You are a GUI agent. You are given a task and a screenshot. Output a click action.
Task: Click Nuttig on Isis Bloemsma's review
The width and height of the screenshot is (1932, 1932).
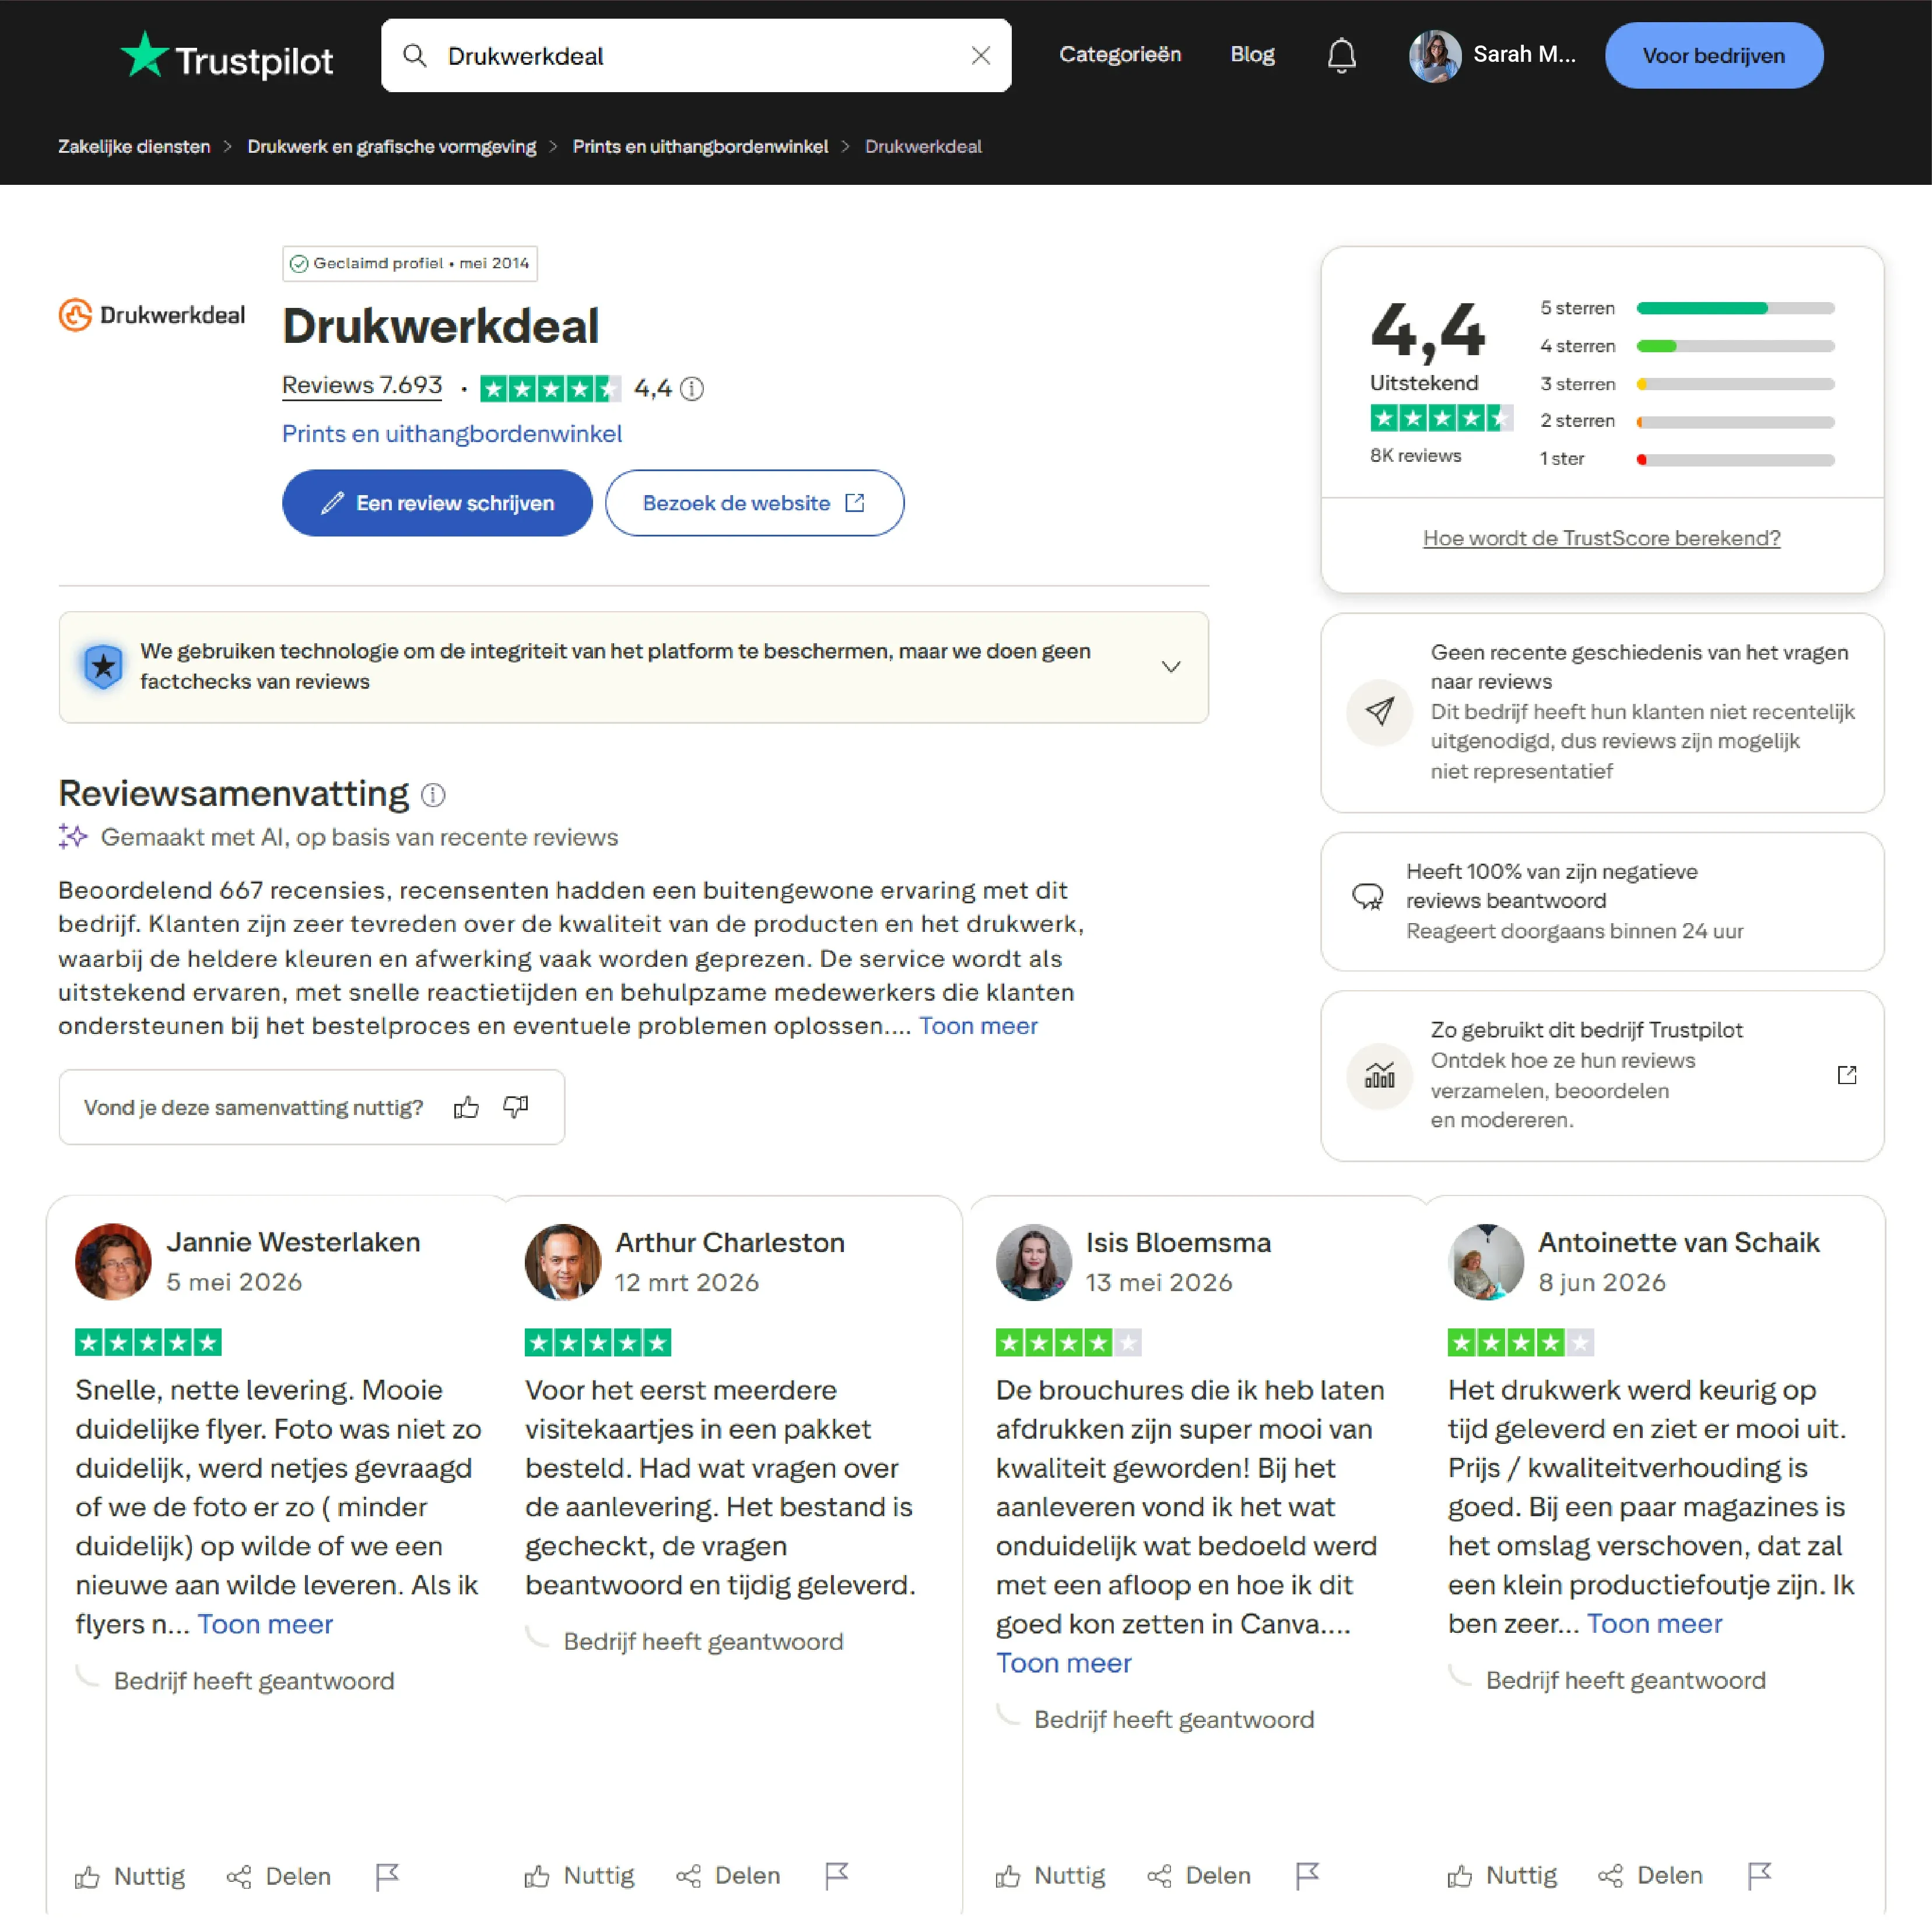1051,1876
